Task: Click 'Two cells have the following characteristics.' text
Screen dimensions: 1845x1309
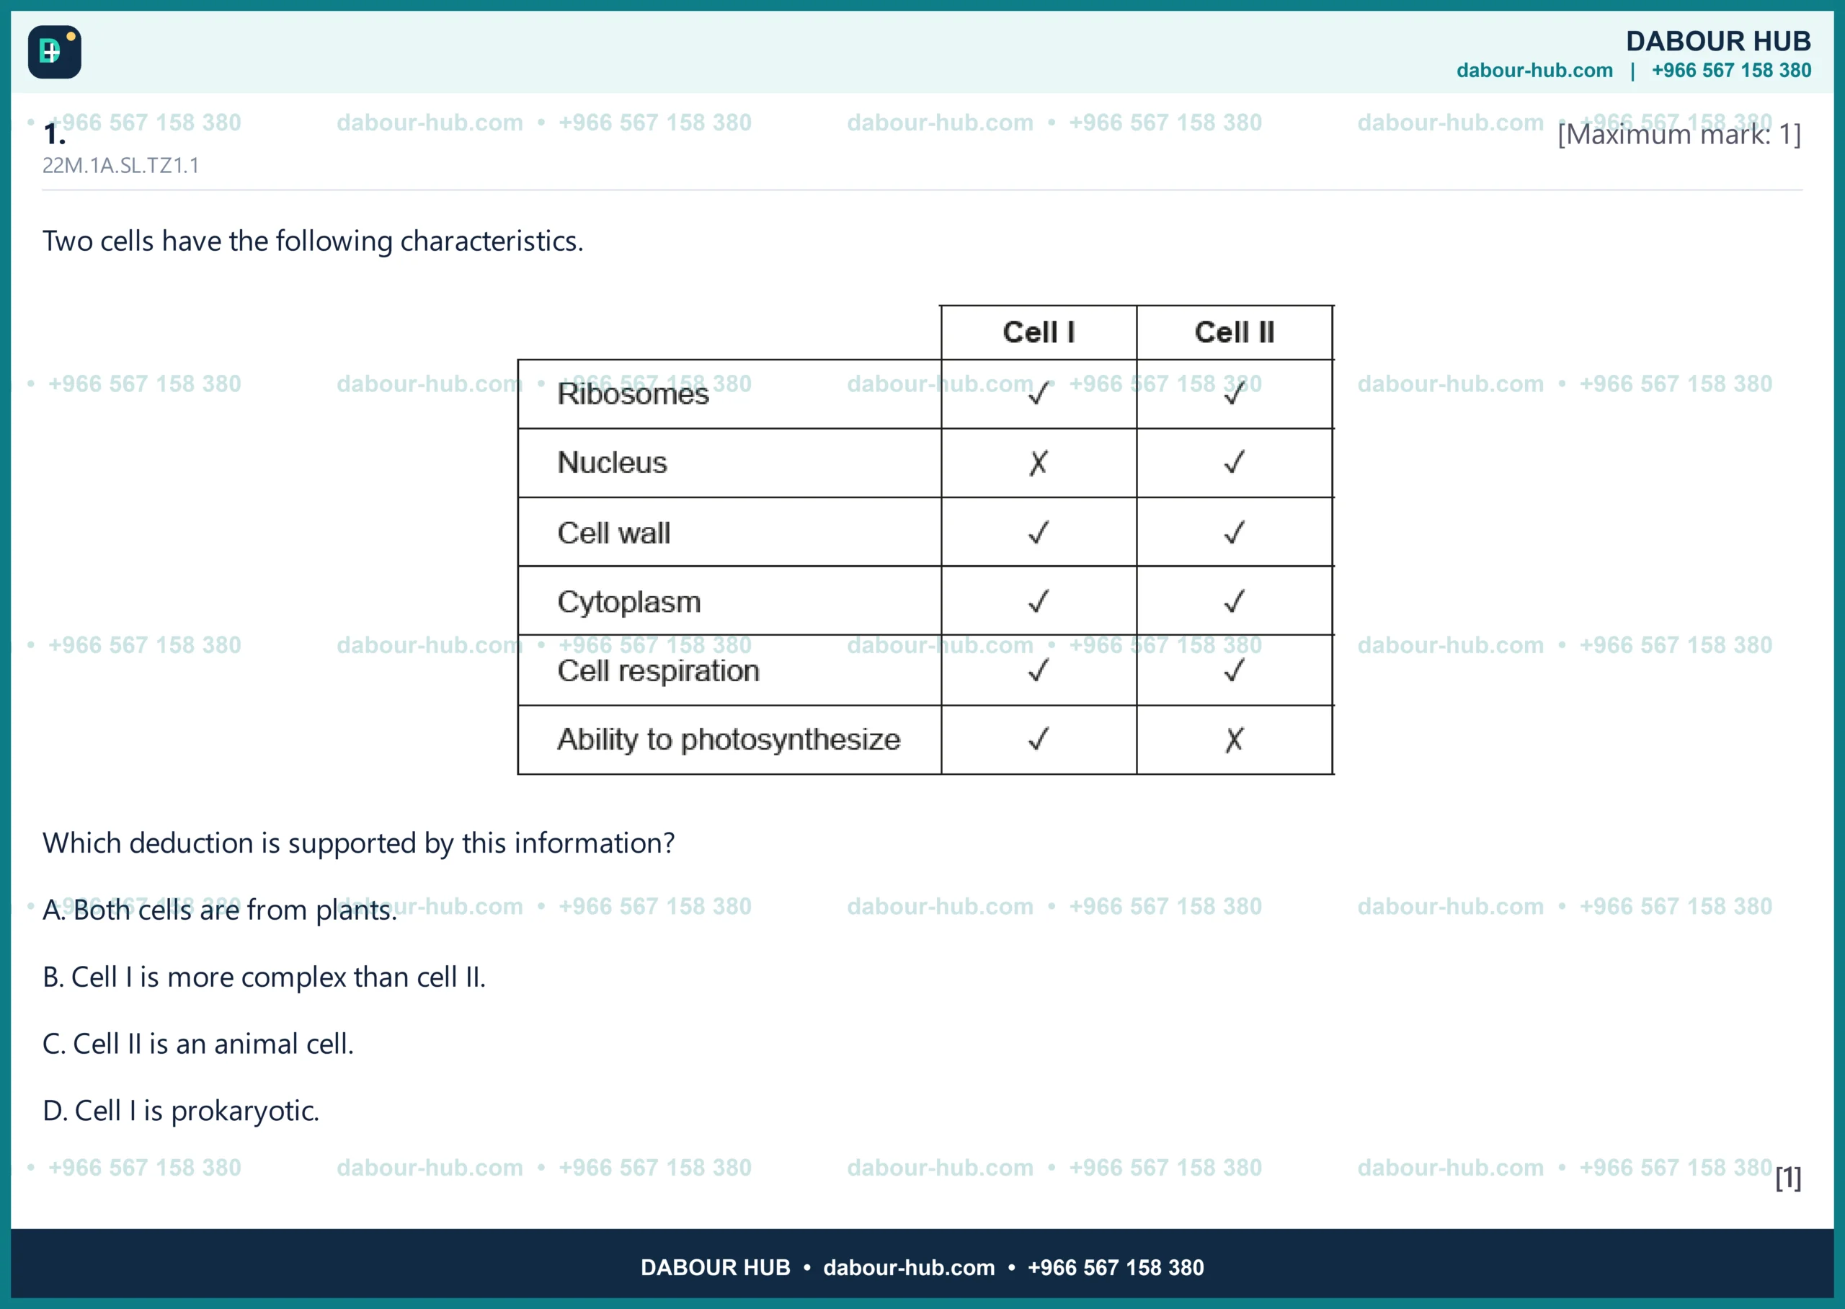Action: click(x=313, y=241)
